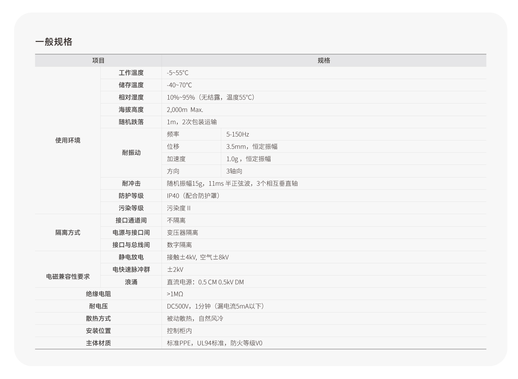Screen dimensions: 518x379
Task: Select the 项目 column header
Action: pyautogui.click(x=98, y=60)
